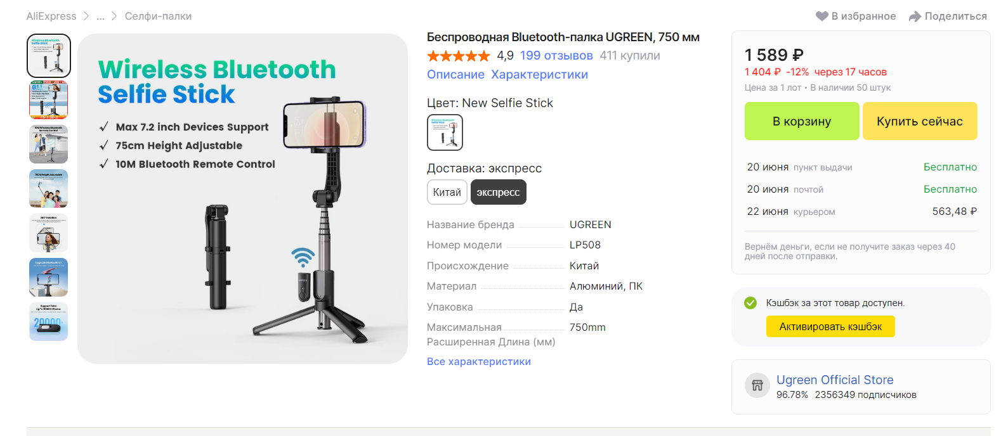Click the five-star rating icons
Image resolution: width=1001 pixels, height=436 pixels.
tap(459, 56)
